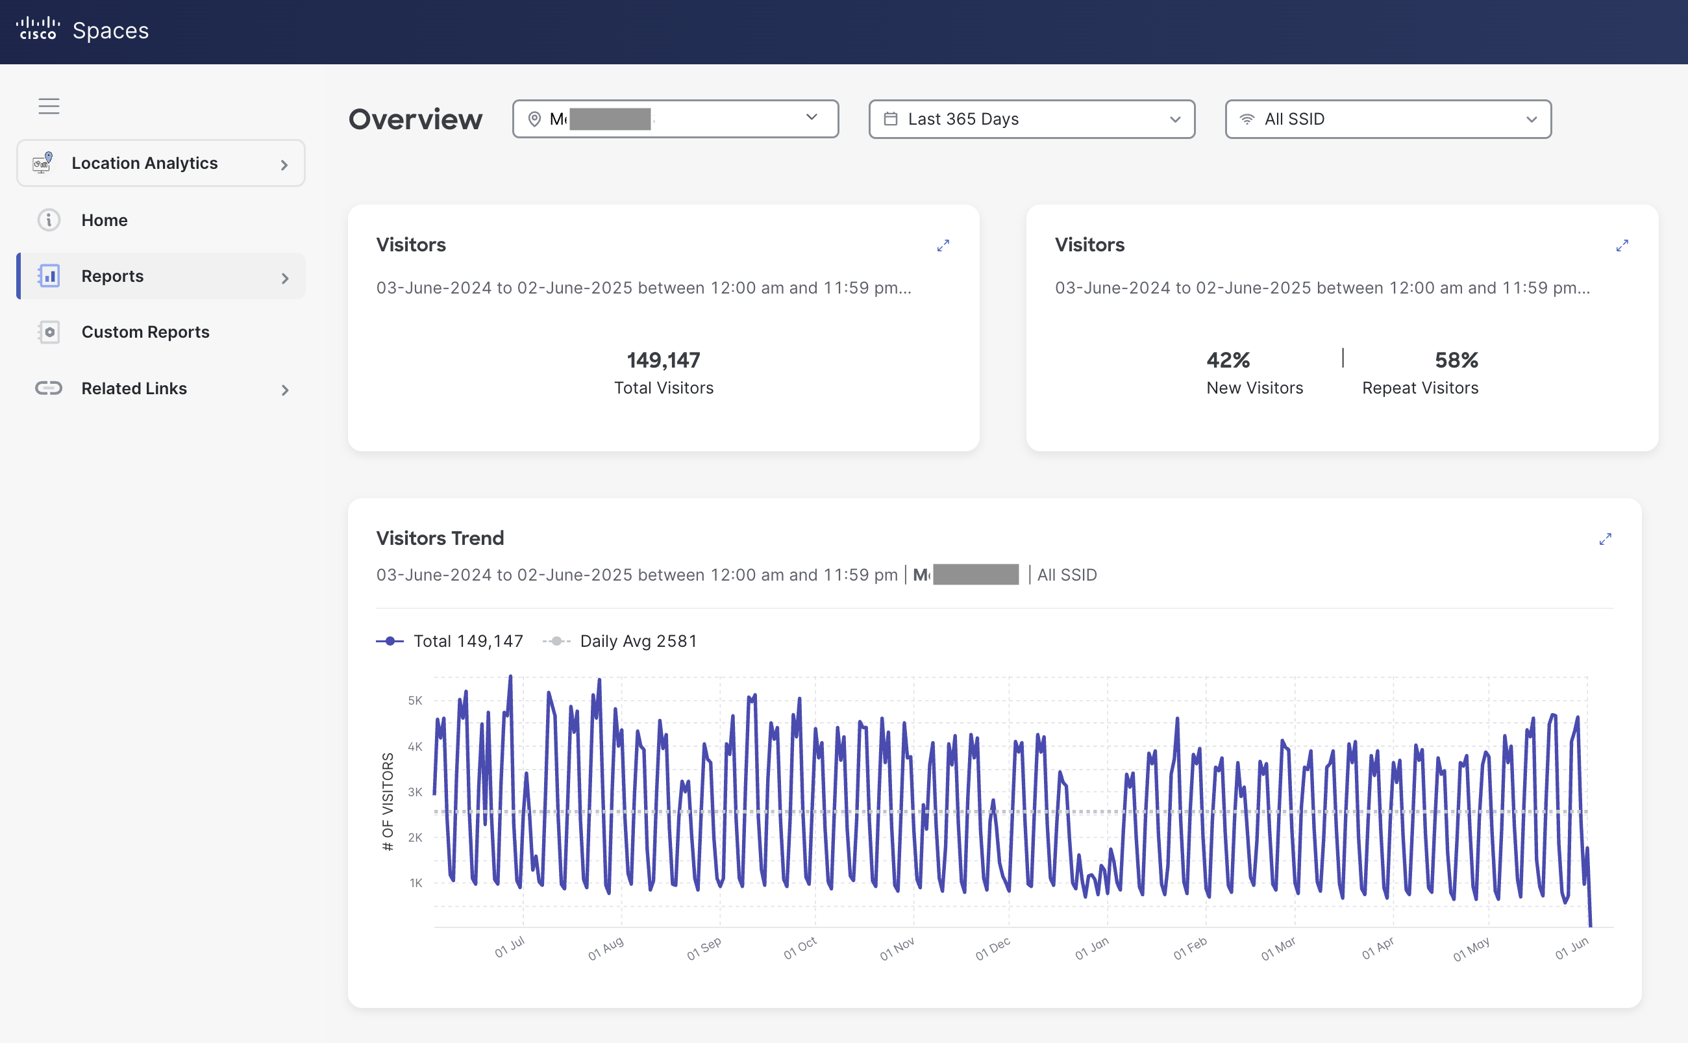Expand the Visitors Trend chart
Image resolution: width=1688 pixels, height=1043 pixels.
pyautogui.click(x=1606, y=540)
